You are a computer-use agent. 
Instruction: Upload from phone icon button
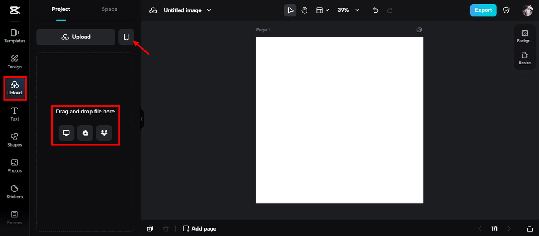tap(126, 37)
